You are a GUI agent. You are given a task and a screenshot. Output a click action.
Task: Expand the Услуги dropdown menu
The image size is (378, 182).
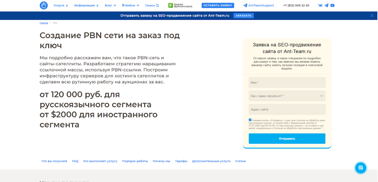click(61, 6)
